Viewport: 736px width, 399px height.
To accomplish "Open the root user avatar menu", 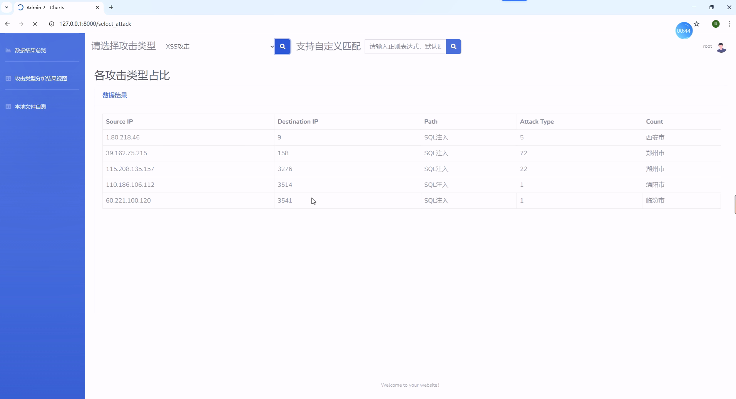I will tap(721, 47).
